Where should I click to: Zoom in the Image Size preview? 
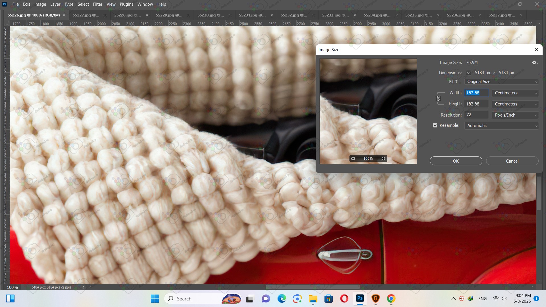point(383,159)
